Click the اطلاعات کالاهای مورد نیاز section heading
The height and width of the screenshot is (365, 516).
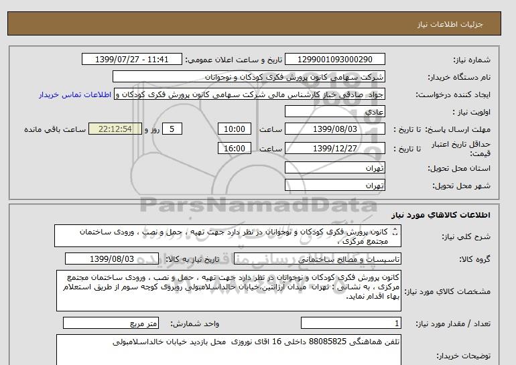click(441, 215)
